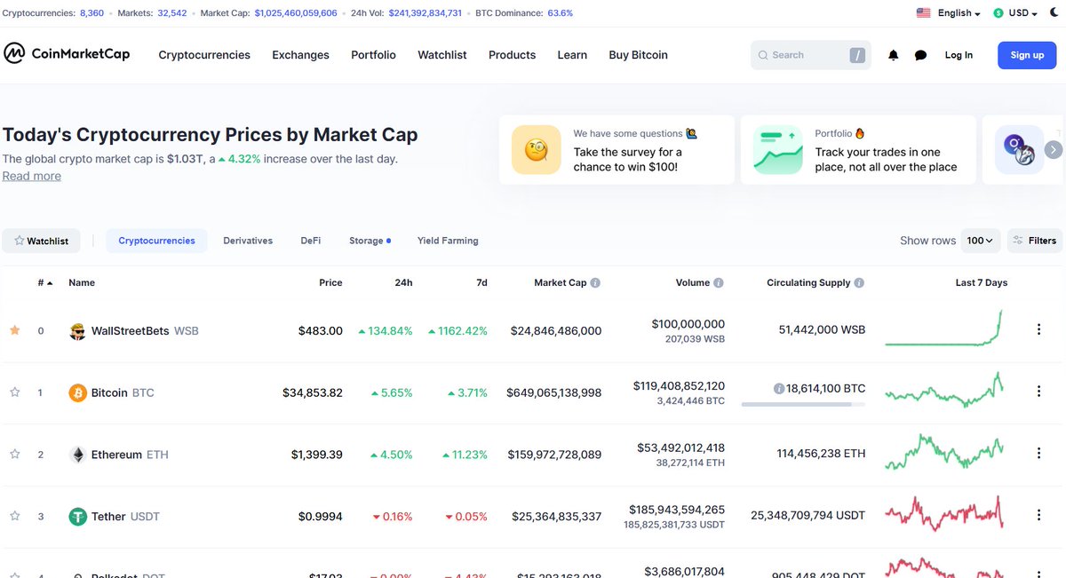Image resolution: width=1066 pixels, height=578 pixels.
Task: Click Bitcoin supply info icon
Action: 779,389
